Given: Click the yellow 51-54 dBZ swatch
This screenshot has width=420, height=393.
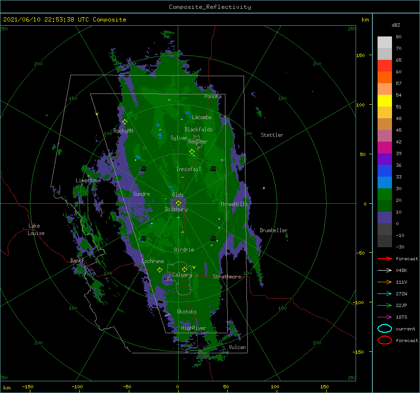Looking at the screenshot, I should tap(385, 101).
